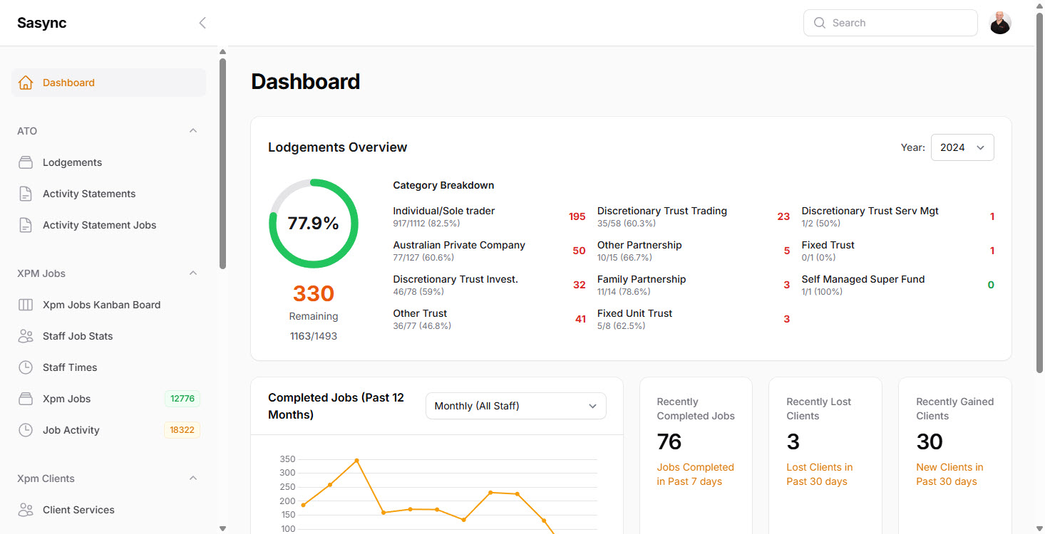Collapse the sidebar with the chevron arrow
Screen dimensions: 1045x534
202,22
